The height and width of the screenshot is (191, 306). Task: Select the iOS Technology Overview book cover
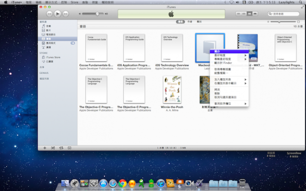click(x=172, y=48)
